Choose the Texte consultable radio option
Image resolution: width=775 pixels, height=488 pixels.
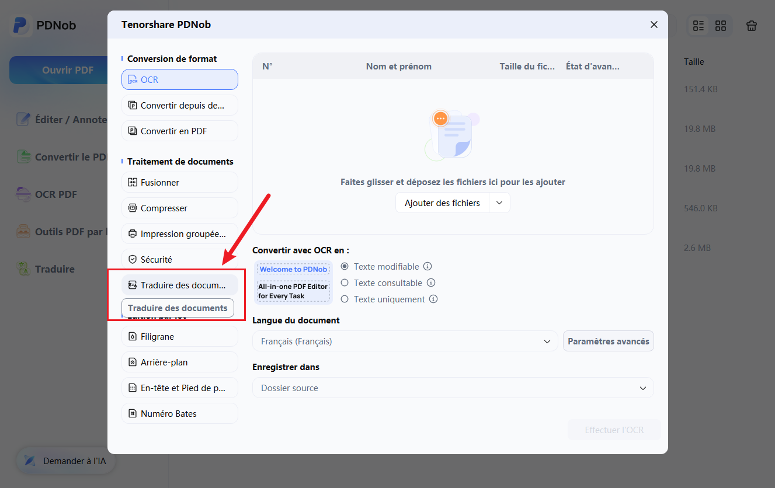coord(345,283)
